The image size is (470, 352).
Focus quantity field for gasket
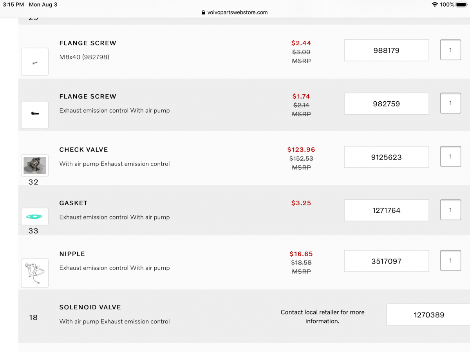pos(450,210)
